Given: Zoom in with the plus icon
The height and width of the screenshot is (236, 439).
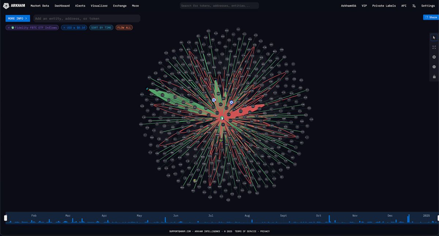Looking at the screenshot, I should (434, 57).
